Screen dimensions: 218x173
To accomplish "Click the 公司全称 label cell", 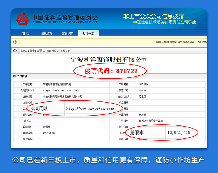I will click(x=28, y=84).
